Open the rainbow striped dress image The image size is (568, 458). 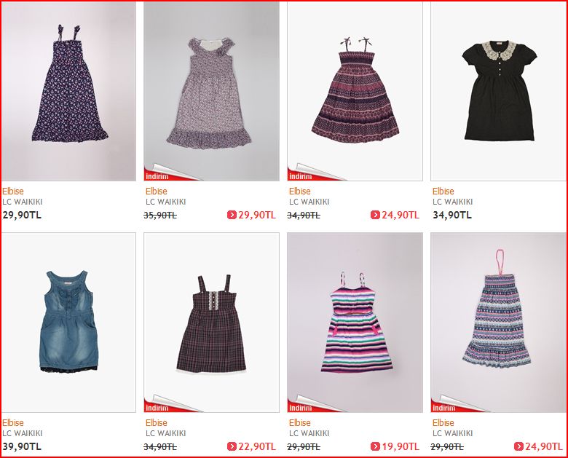tap(355, 323)
